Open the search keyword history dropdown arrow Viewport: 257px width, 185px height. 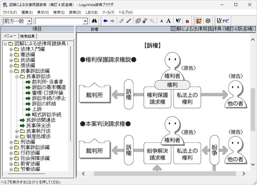(x=85, y=21)
